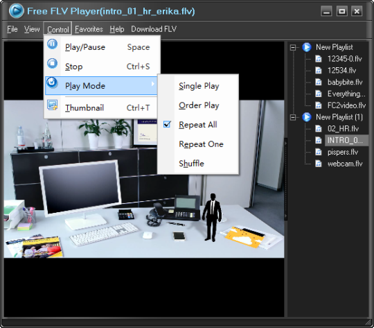Click the file icon beside FC2video.flv
This screenshot has width=374, height=328.
click(319, 105)
